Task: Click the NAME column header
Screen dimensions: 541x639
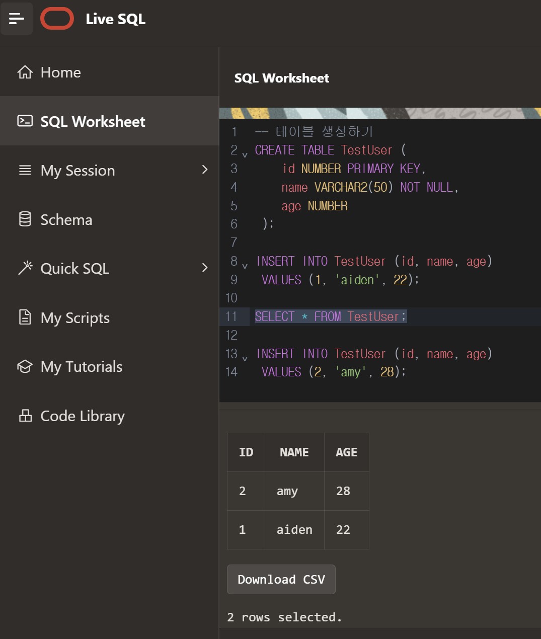Action: 294,452
